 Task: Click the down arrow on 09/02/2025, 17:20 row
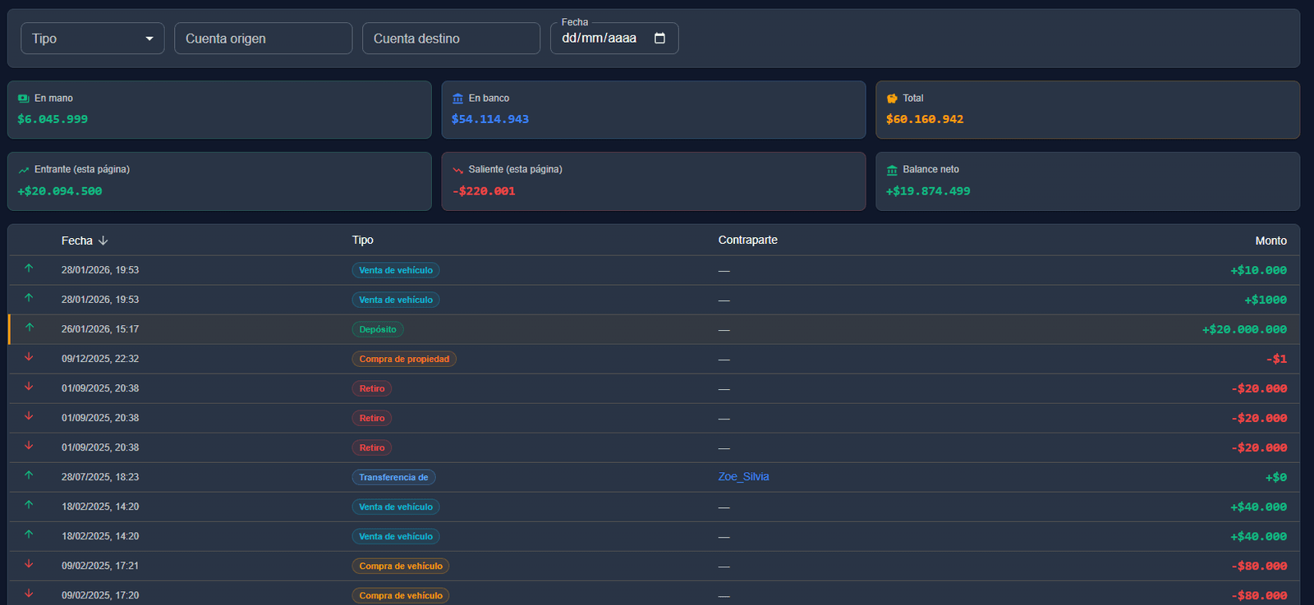click(29, 594)
